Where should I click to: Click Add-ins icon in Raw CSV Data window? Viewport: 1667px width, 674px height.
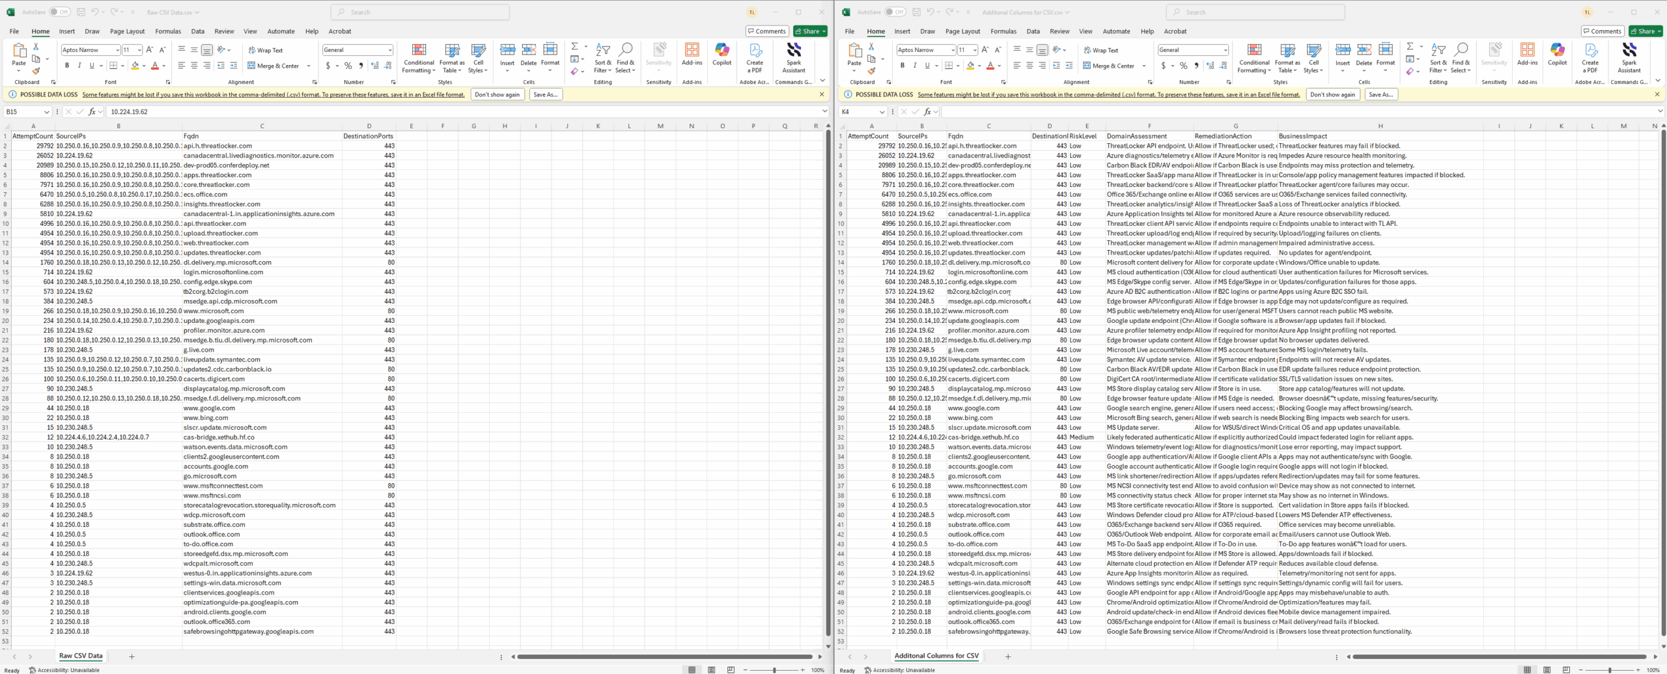692,54
